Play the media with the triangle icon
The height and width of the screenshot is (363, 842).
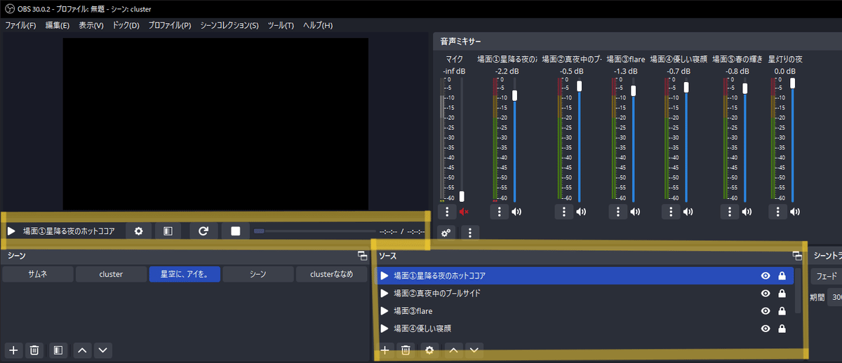[x=11, y=231]
